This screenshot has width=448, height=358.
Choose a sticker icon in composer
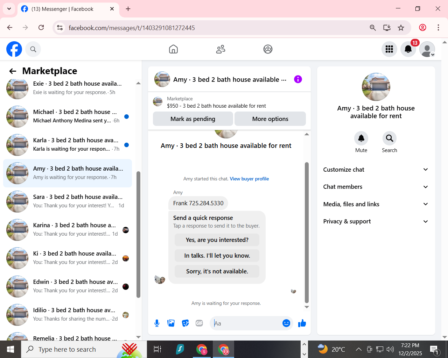click(x=185, y=323)
